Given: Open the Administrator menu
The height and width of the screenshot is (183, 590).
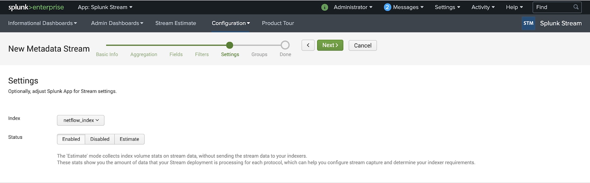Looking at the screenshot, I should click(353, 7).
